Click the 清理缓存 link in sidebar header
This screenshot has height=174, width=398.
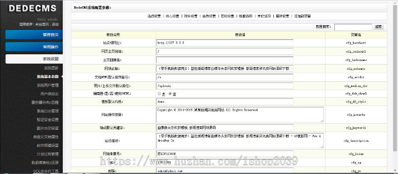tap(26, 24)
